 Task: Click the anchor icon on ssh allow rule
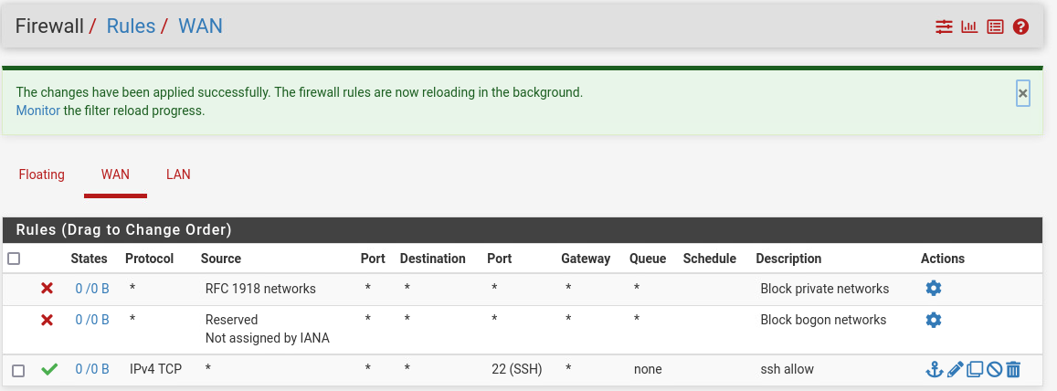[x=934, y=369]
